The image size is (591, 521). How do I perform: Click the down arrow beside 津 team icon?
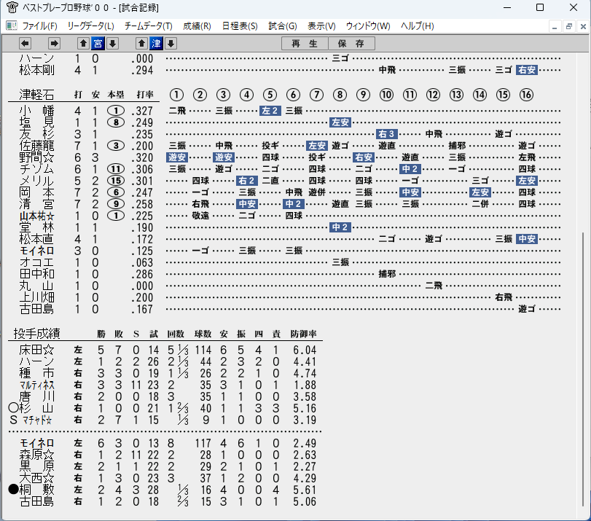171,44
